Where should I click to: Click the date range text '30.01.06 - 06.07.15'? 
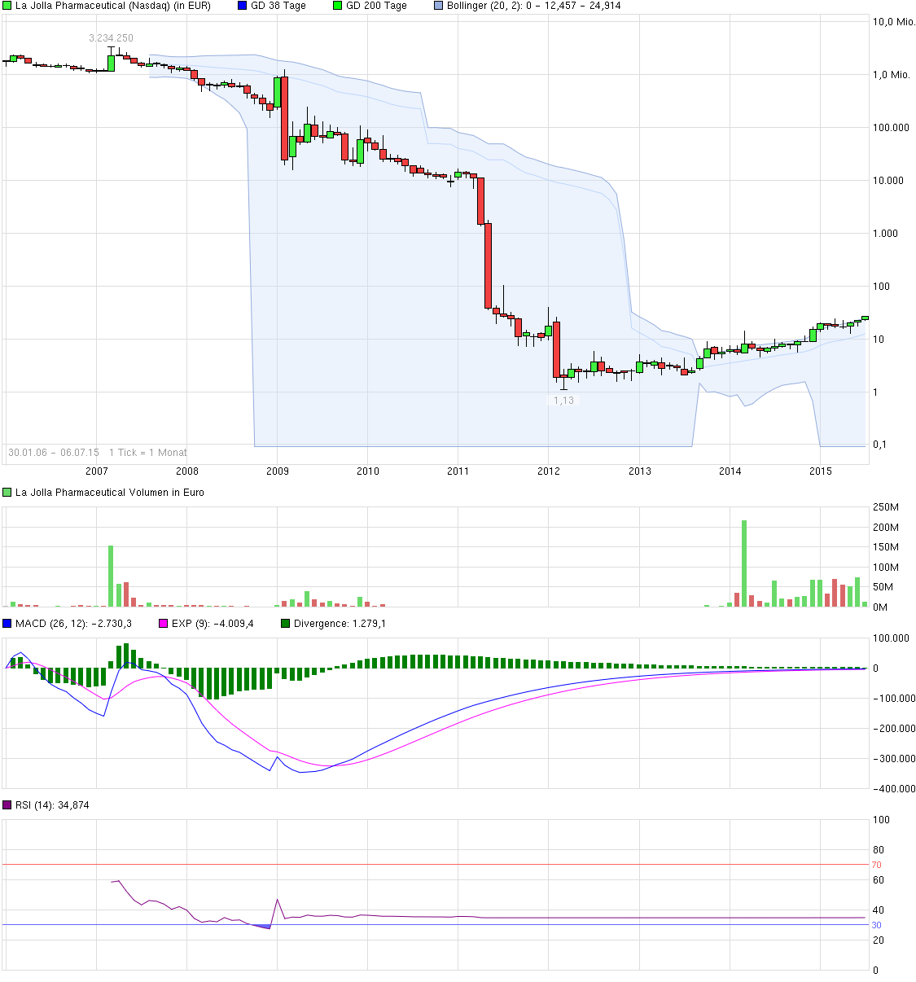pos(54,453)
